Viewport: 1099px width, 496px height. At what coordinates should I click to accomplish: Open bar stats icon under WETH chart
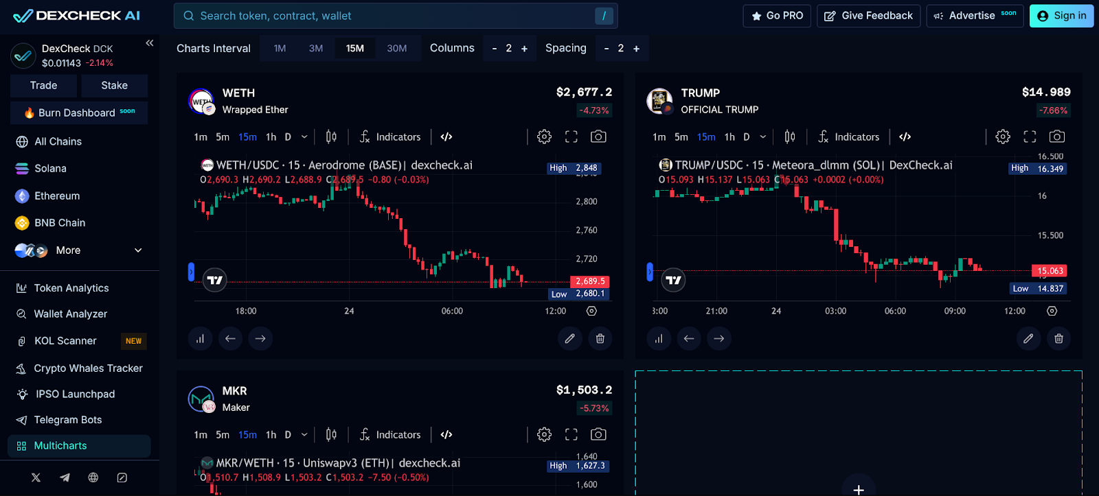(x=200, y=338)
